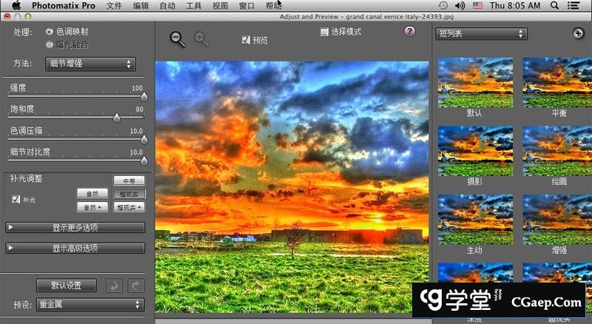Select the 曝光融合 radio button

tap(50, 44)
